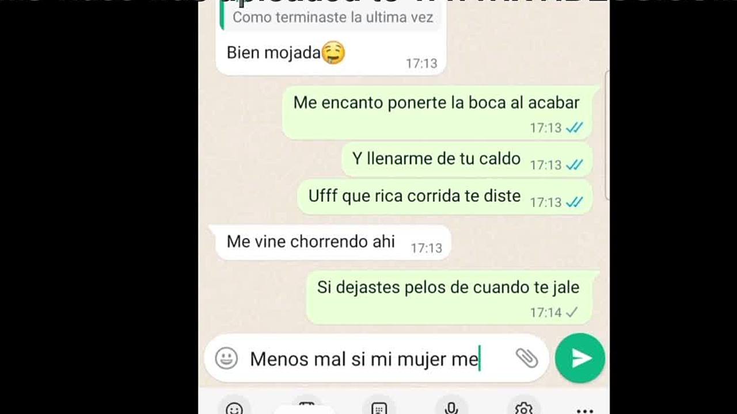Tap the keyboard numeric keypad icon
The image size is (737, 414).
379,408
